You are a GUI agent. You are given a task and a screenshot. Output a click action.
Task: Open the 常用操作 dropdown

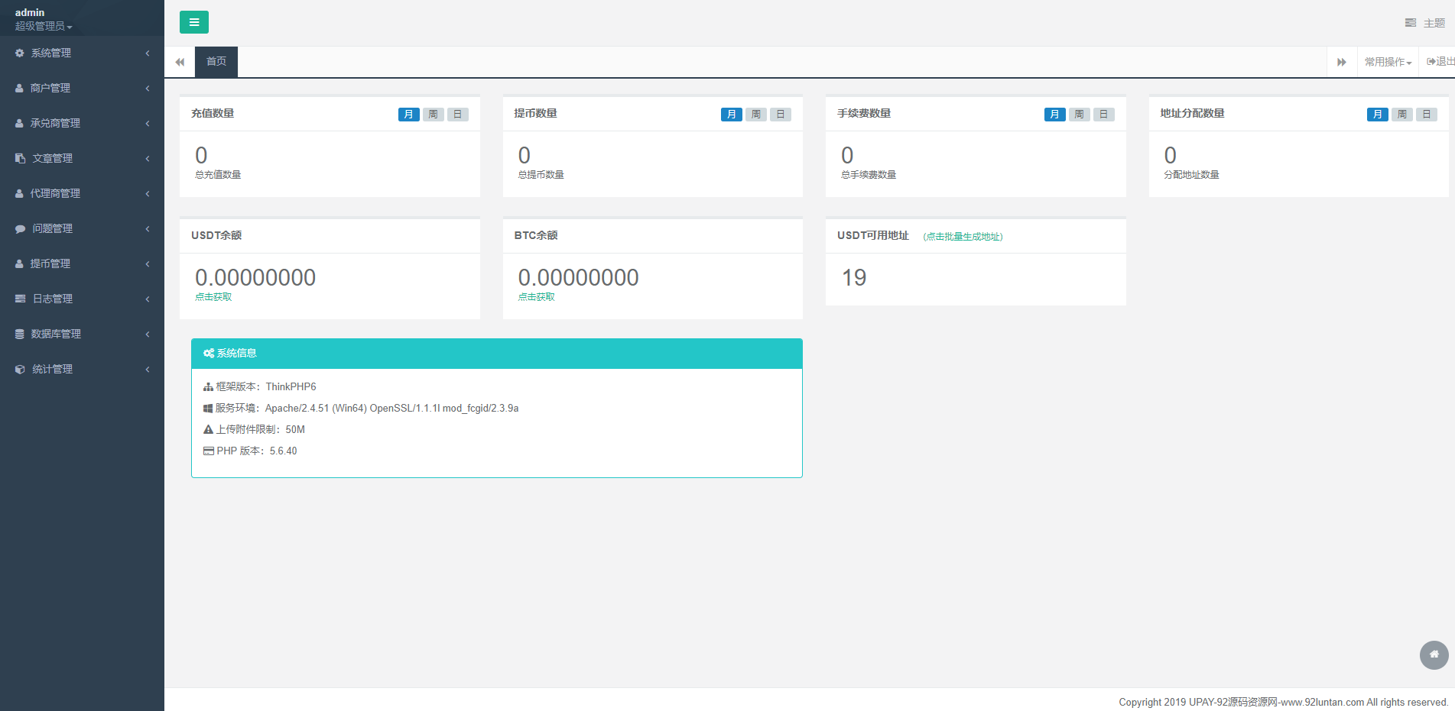click(x=1388, y=62)
